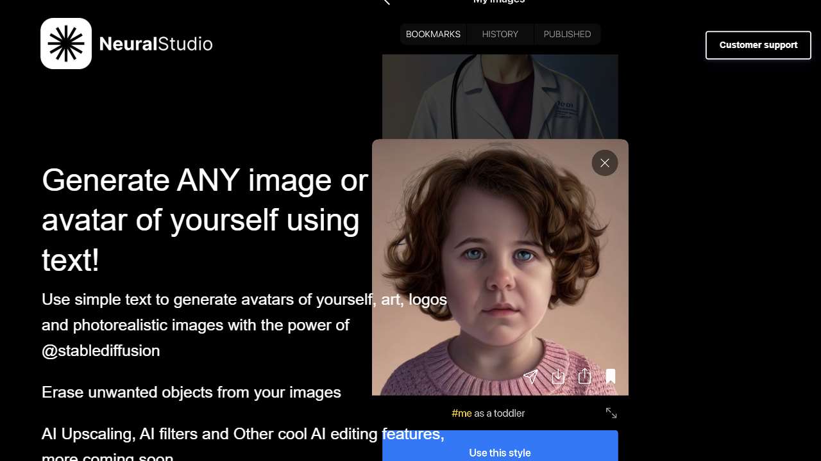Click the NeuralStudio logo
Viewport: 821px width, 461px height.
click(126, 44)
